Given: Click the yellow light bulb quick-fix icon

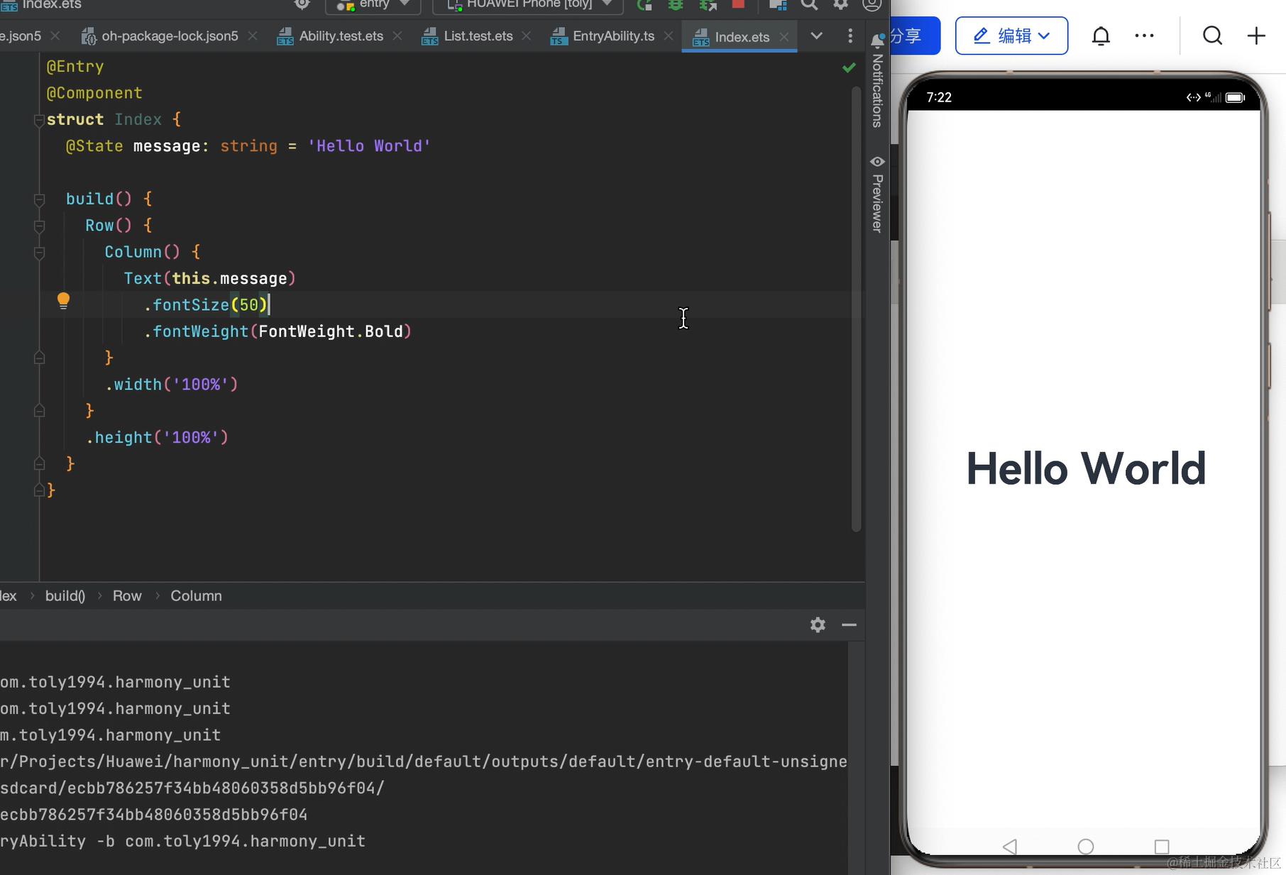Looking at the screenshot, I should click(63, 301).
